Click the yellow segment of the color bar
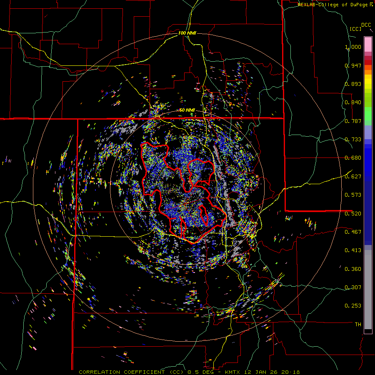This screenshot has width=375, height=375. point(368,82)
